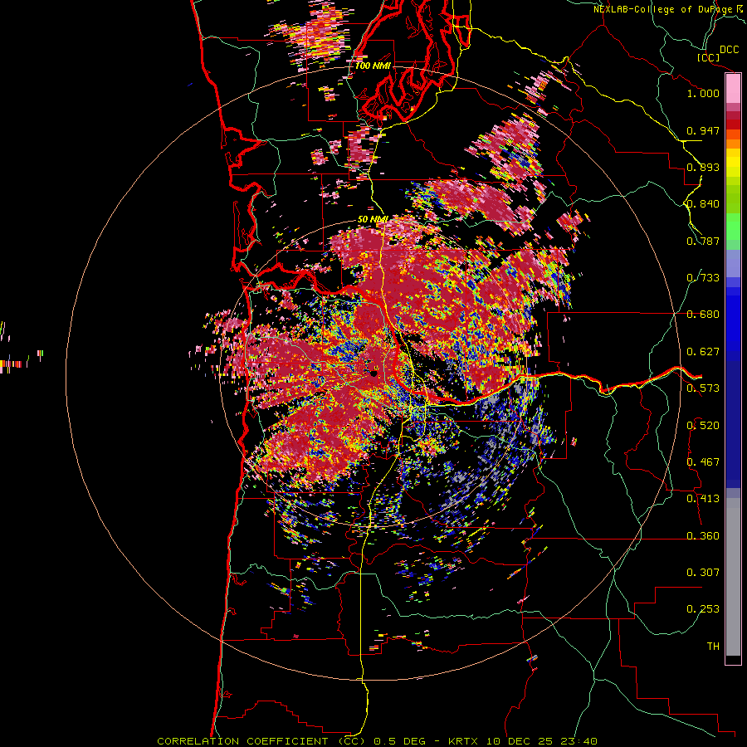The width and height of the screenshot is (747, 747).
Task: Click the 0.573 scale value
Action: pyautogui.click(x=703, y=388)
